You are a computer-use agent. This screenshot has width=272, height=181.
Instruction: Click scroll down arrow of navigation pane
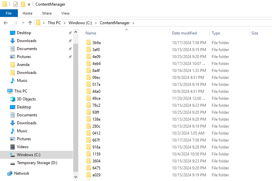pyautogui.click(x=76, y=177)
